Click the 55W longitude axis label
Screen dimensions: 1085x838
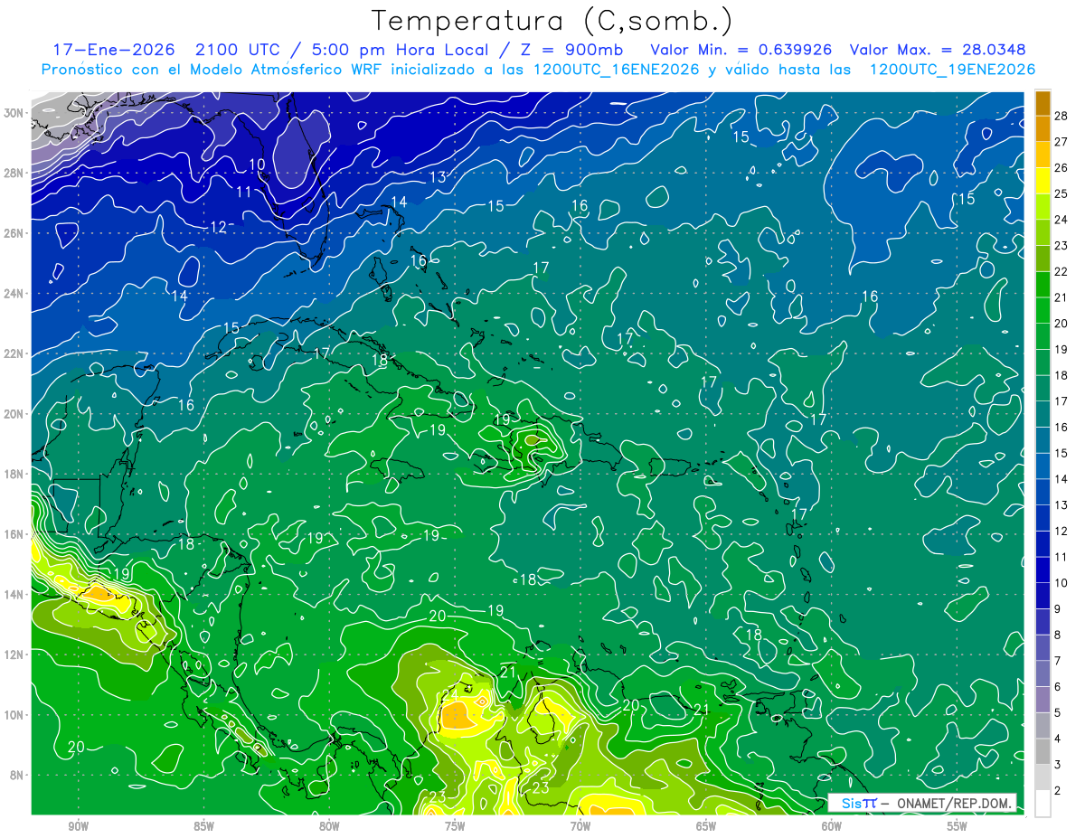[x=958, y=826]
